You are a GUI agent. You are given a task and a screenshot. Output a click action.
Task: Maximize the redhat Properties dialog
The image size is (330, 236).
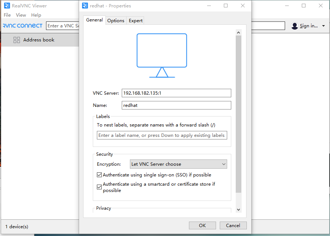pyautogui.click(x=226, y=6)
